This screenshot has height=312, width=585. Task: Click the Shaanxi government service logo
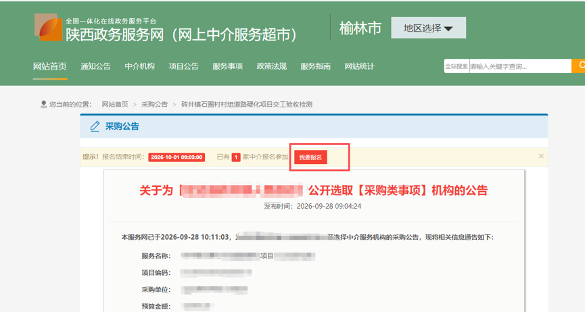point(49,27)
